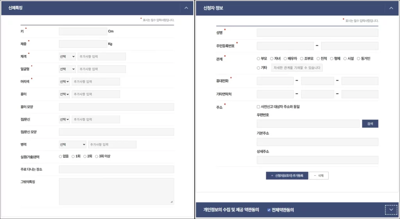Image resolution: width=400 pixels, height=219 pixels.
Task: Click the 점/문신 추가사항 입력 field
Action: point(96,119)
